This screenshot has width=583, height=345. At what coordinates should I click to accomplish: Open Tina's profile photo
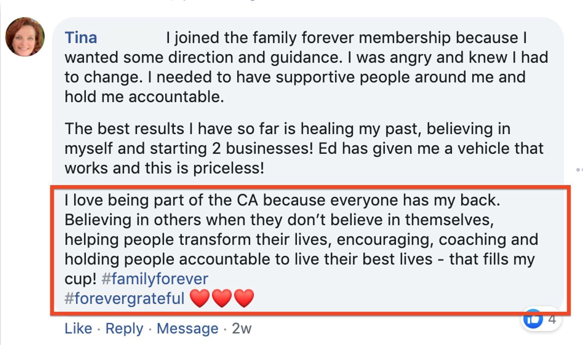pyautogui.click(x=25, y=37)
